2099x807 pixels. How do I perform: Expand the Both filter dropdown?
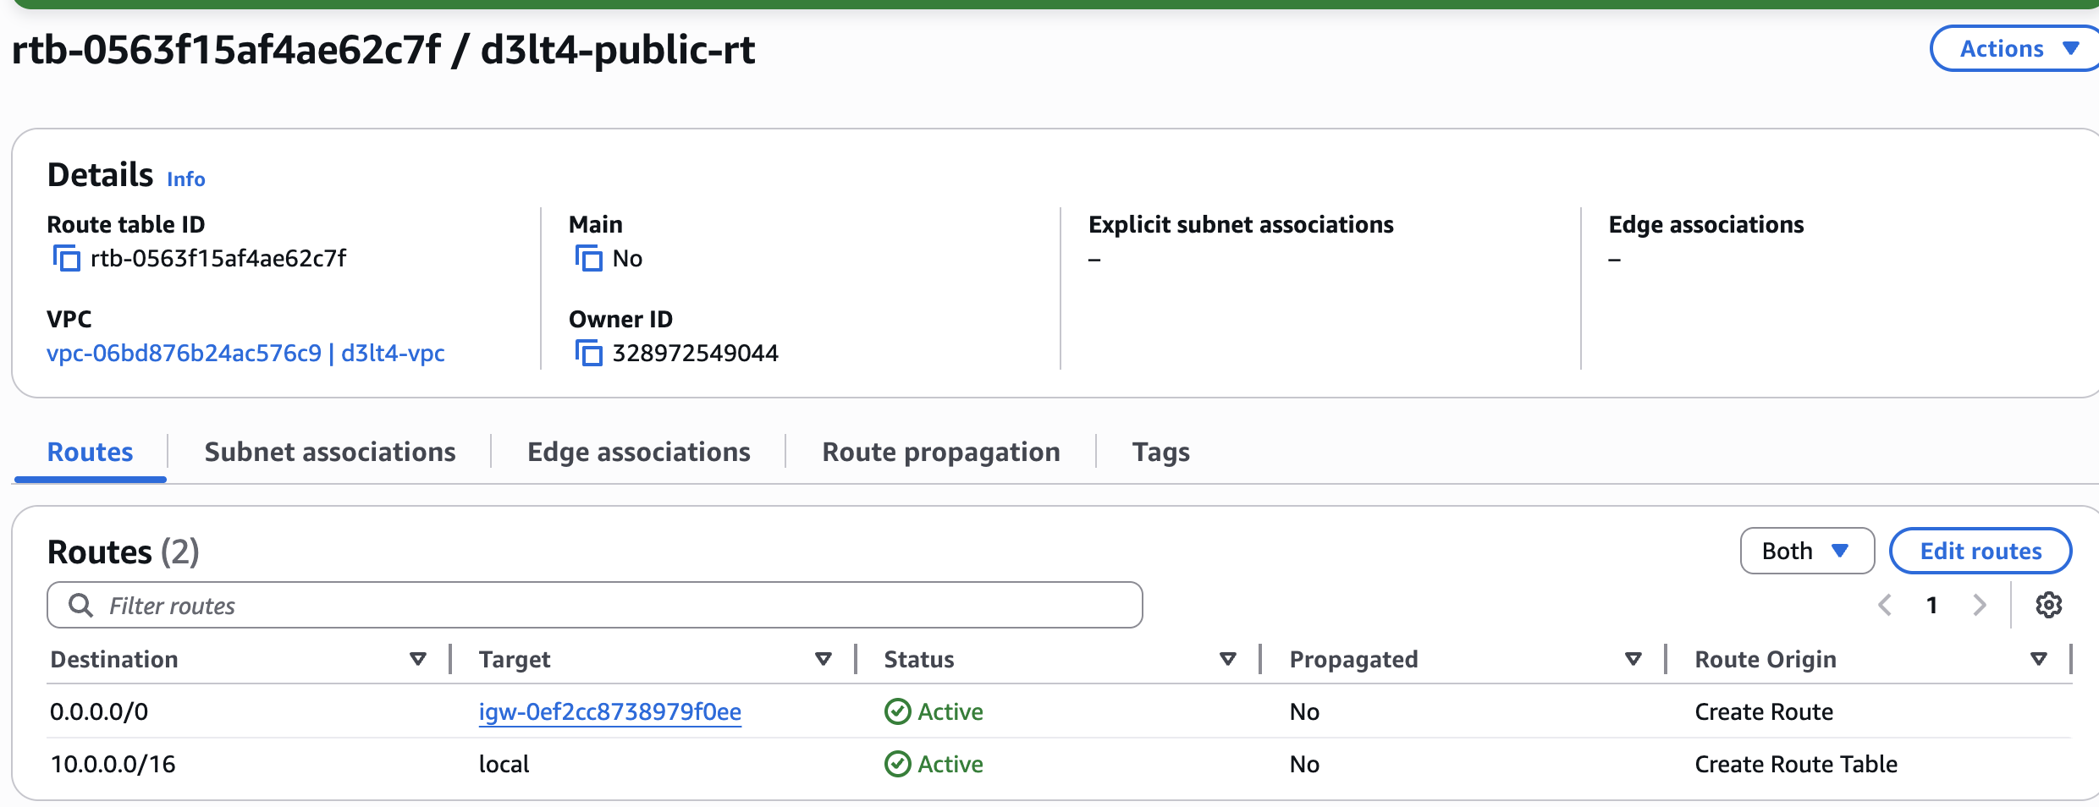point(1806,551)
